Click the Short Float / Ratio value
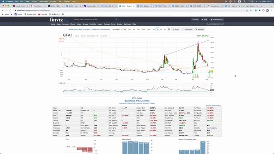The height and width of the screenshot is (154, 274). (x=185, y=113)
